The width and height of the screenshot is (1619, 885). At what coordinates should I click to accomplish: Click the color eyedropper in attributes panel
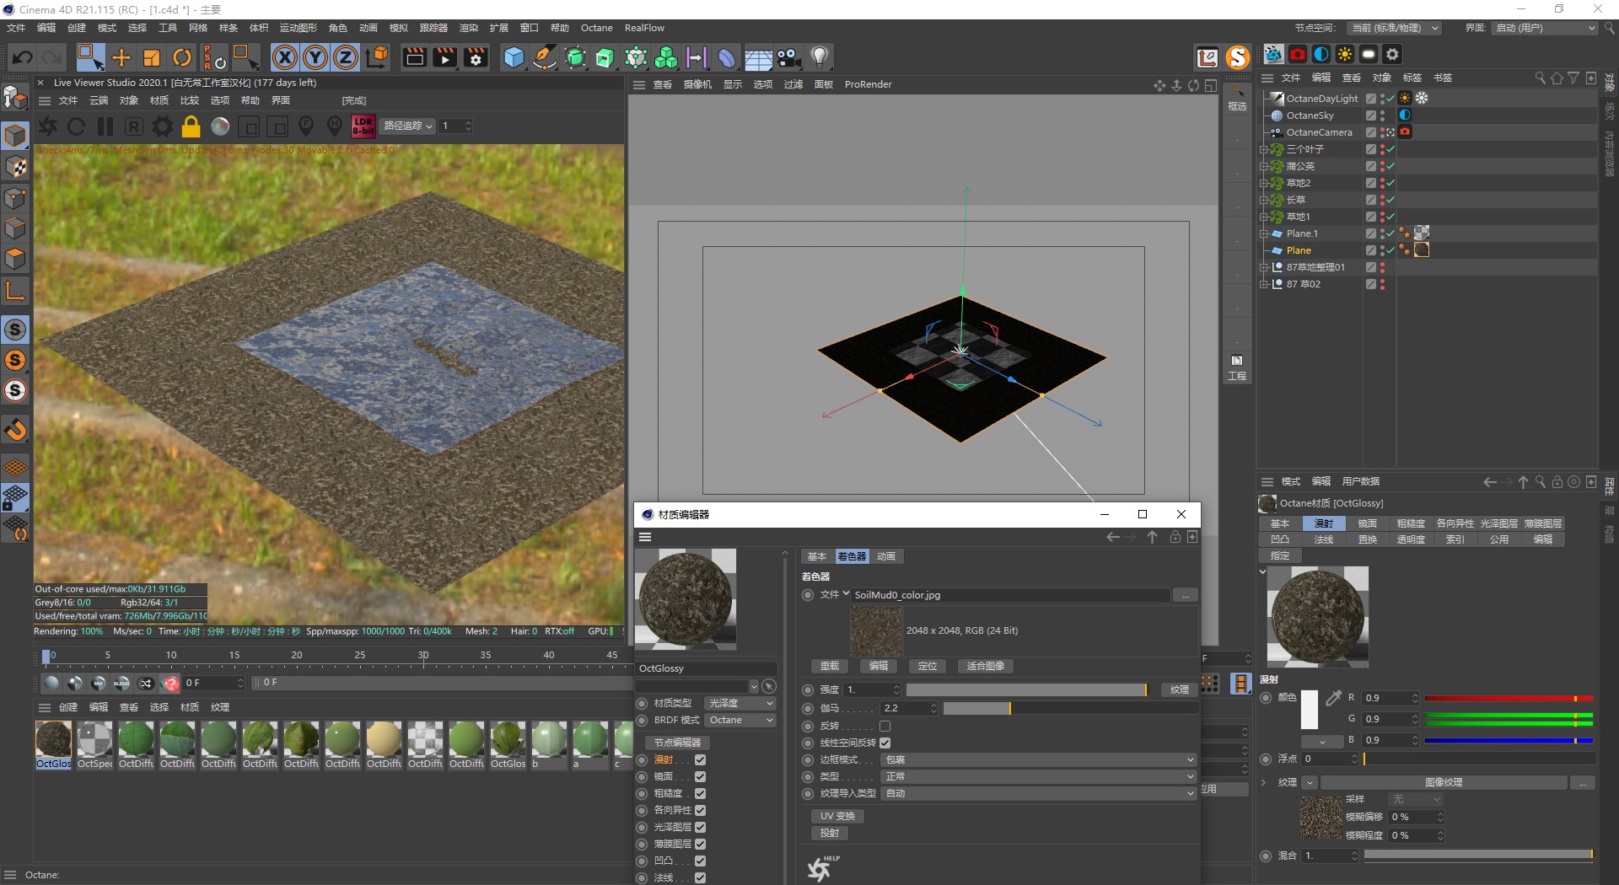click(x=1333, y=698)
